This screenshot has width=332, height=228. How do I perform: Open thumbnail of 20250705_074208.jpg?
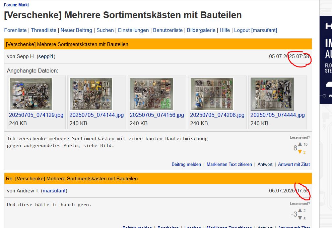(x=212, y=94)
